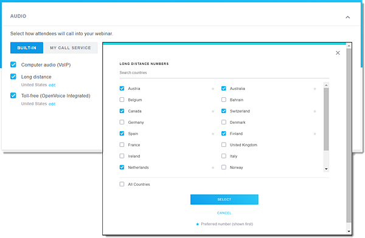Click country list scroll down arrow
This screenshot has width=365, height=238.
(326, 169)
